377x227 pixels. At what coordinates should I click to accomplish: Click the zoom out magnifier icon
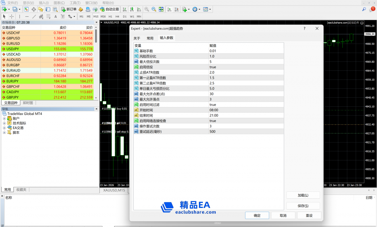coord(154,9)
